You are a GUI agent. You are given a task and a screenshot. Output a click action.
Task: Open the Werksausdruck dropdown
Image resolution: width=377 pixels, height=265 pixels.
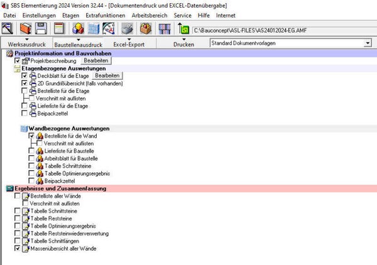26,43
